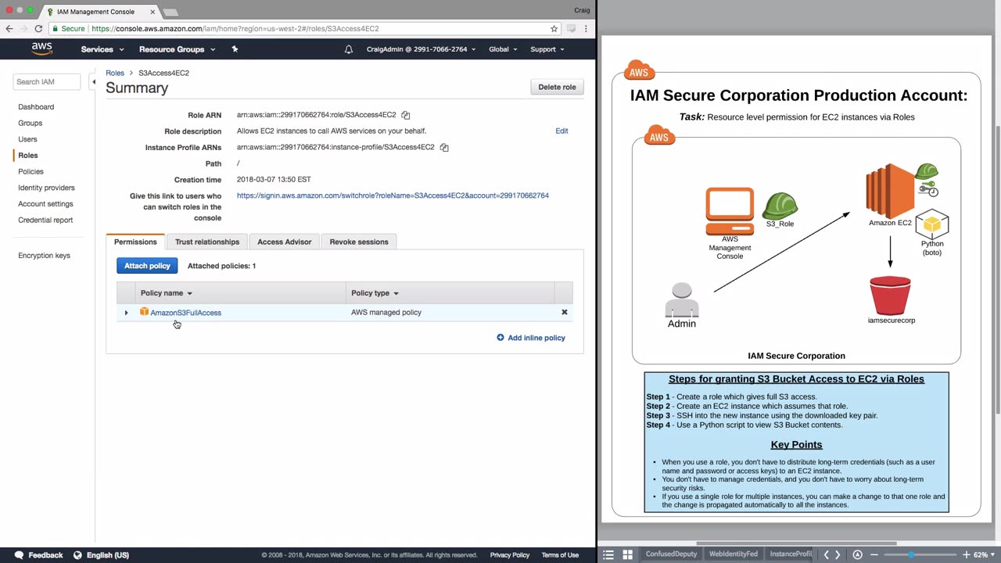The image size is (1001, 563).
Task: Open the WebIdentityFed diagram tab
Action: (733, 554)
